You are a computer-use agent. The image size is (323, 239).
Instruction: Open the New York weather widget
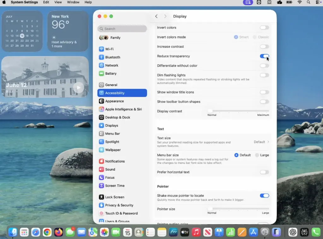click(68, 31)
